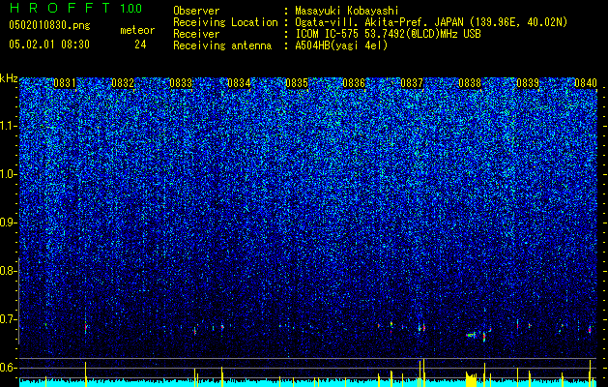The width and height of the screenshot is (608, 387).
Task: Click the 'Observer' label
Action: click(x=196, y=11)
